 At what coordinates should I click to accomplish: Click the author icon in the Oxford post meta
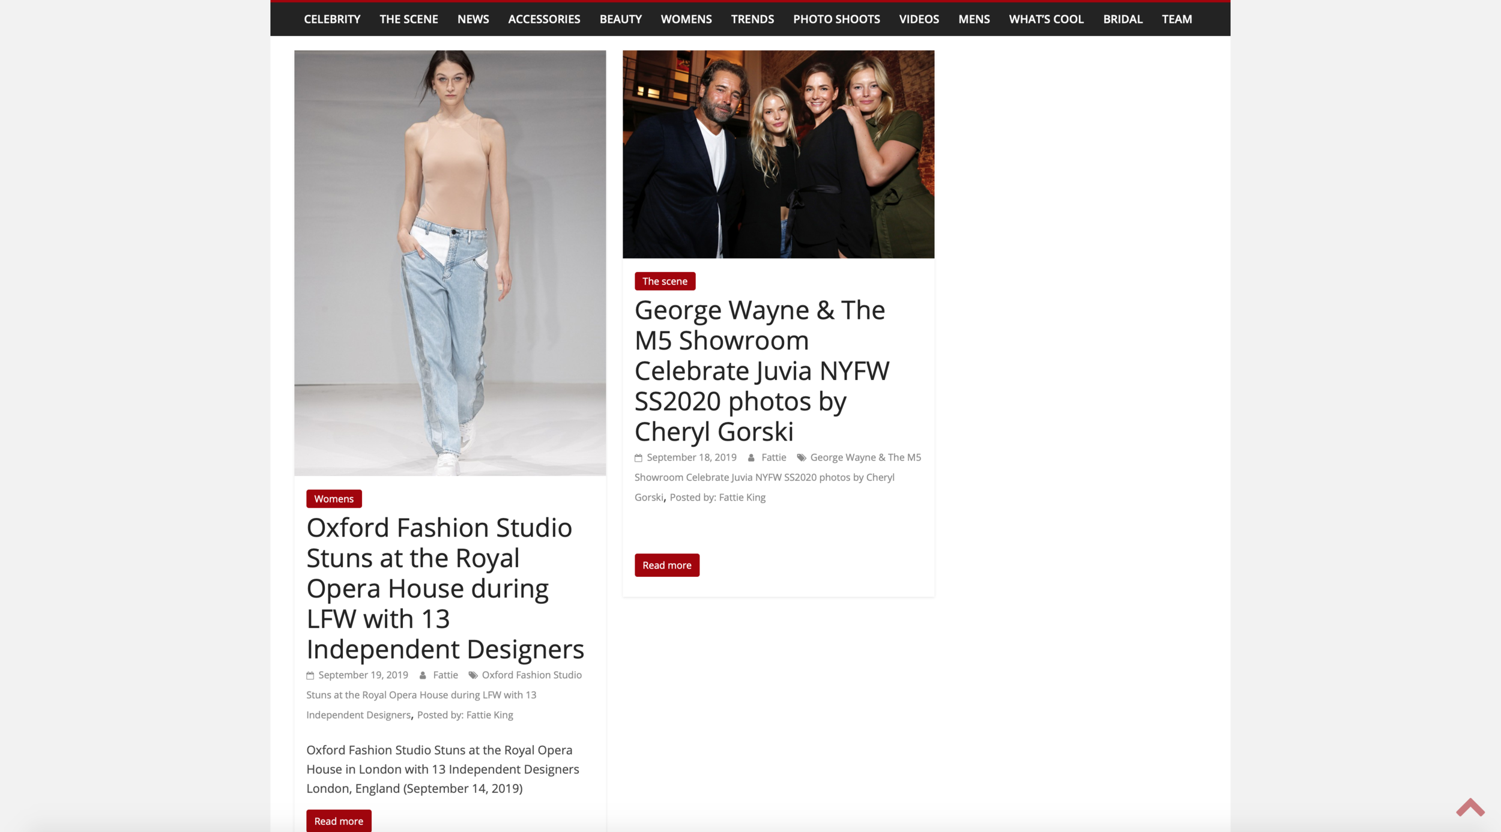[423, 675]
